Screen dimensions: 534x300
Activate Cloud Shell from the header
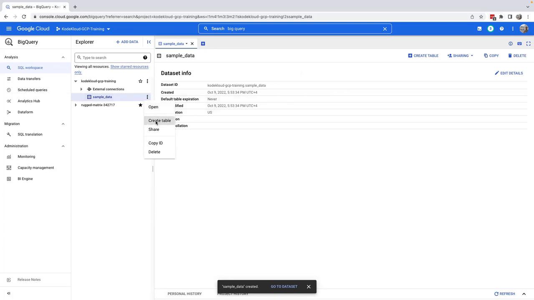[479, 29]
